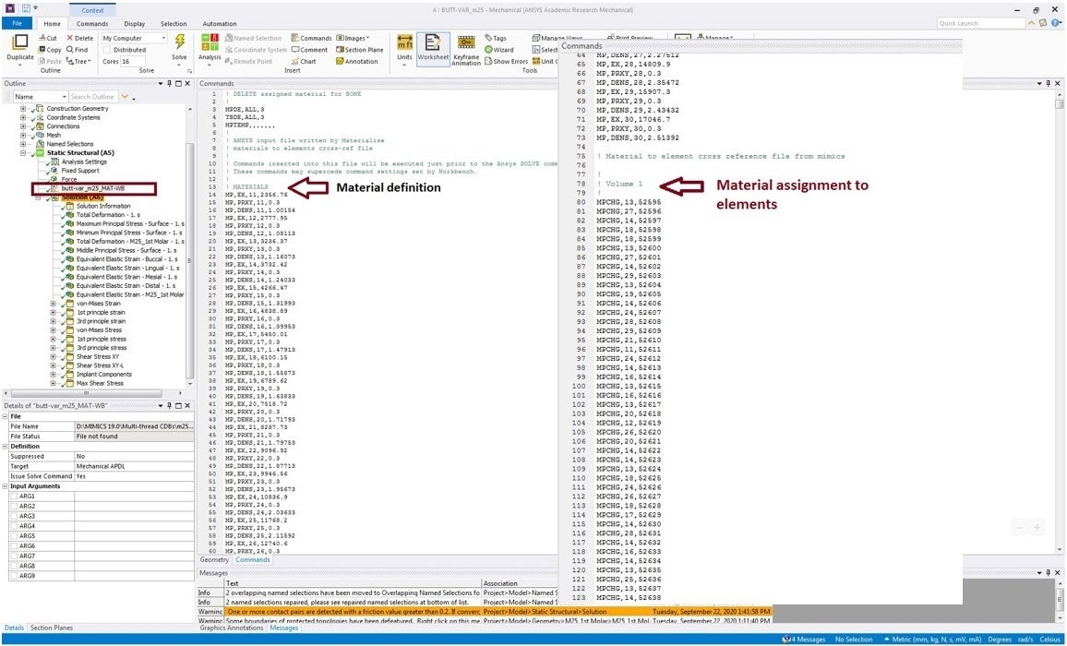
Task: Insert a Comment
Action: [x=309, y=50]
